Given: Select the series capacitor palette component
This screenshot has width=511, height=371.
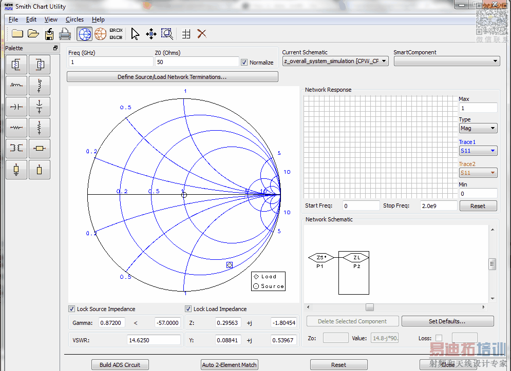Looking at the screenshot, I should [16, 107].
